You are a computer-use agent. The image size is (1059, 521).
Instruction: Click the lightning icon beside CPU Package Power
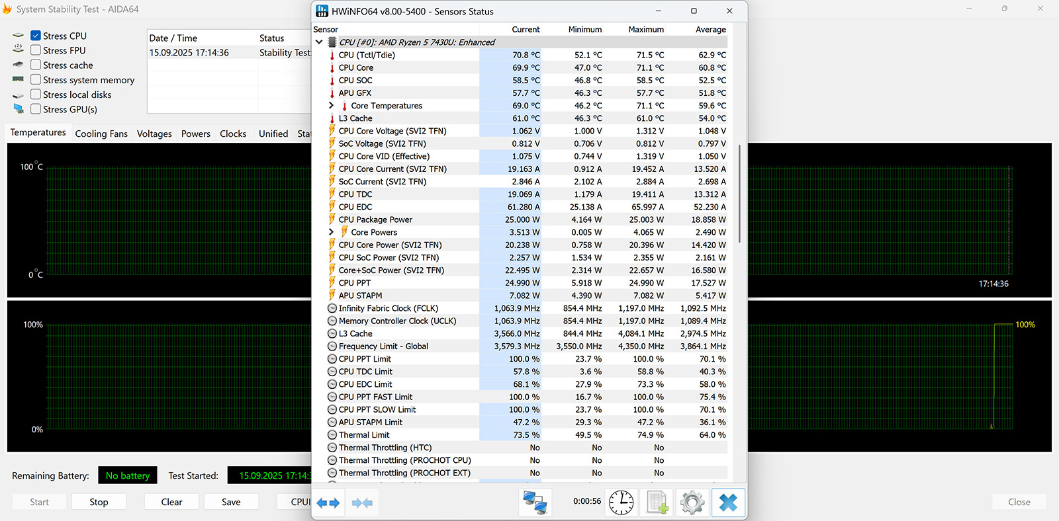[332, 220]
